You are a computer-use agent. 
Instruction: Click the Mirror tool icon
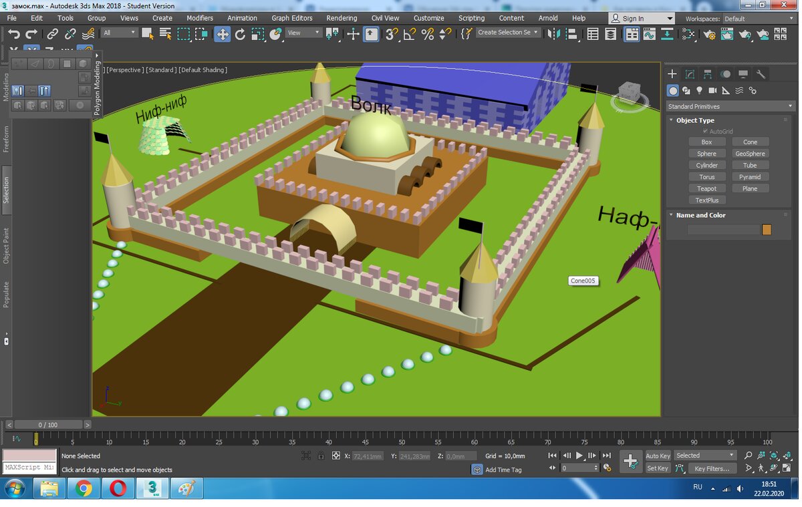coord(553,34)
